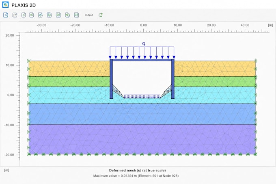Click the seventh toolbar icon, left of the crosshair

[x=58, y=15]
